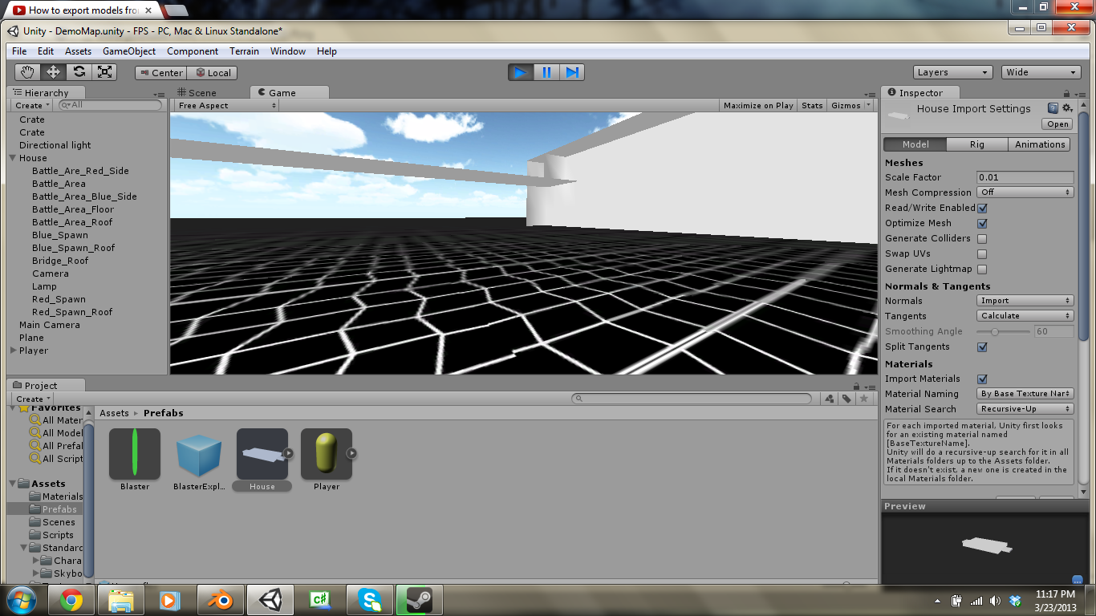The width and height of the screenshot is (1096, 616).
Task: Toggle Maximize on Play
Action: [758, 105]
